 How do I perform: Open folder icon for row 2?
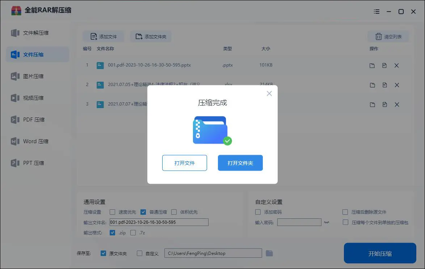tap(373, 85)
